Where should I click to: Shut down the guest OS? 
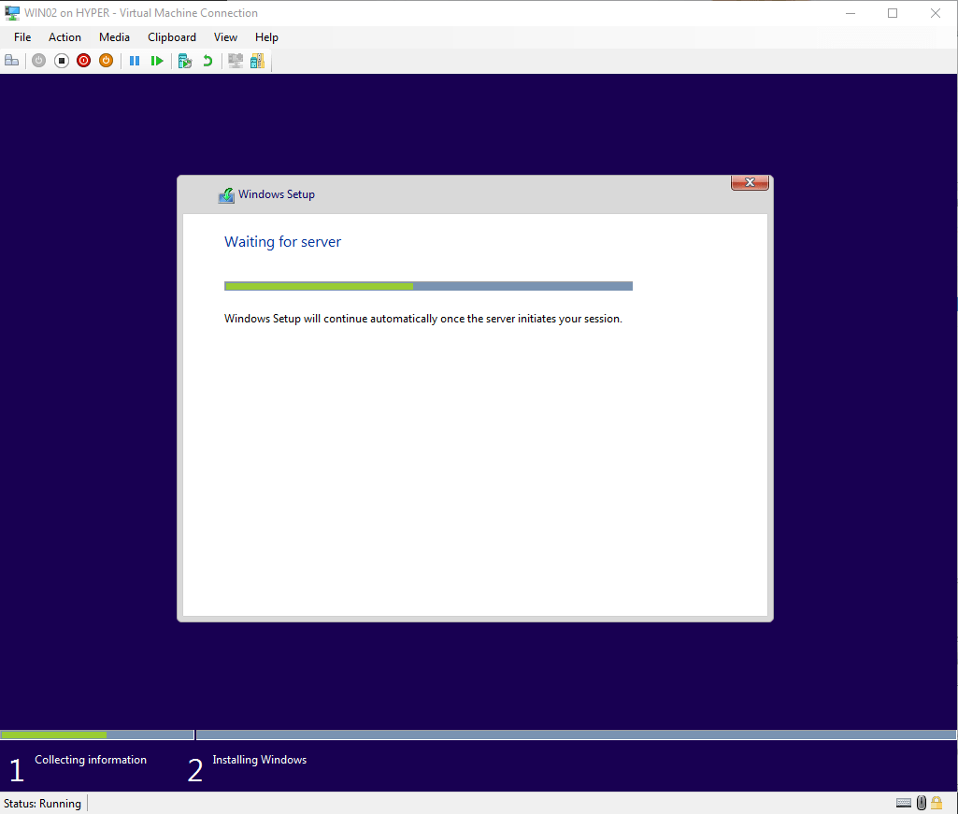point(83,60)
